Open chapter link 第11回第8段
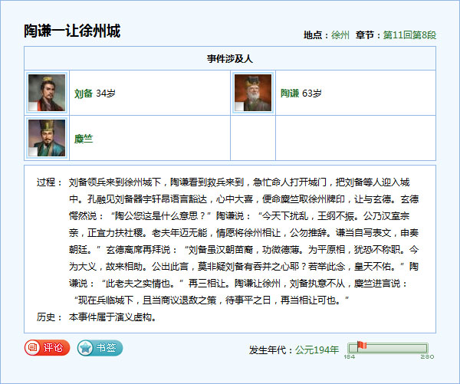Screen dimensions: 460x384 pyautogui.click(x=409, y=35)
